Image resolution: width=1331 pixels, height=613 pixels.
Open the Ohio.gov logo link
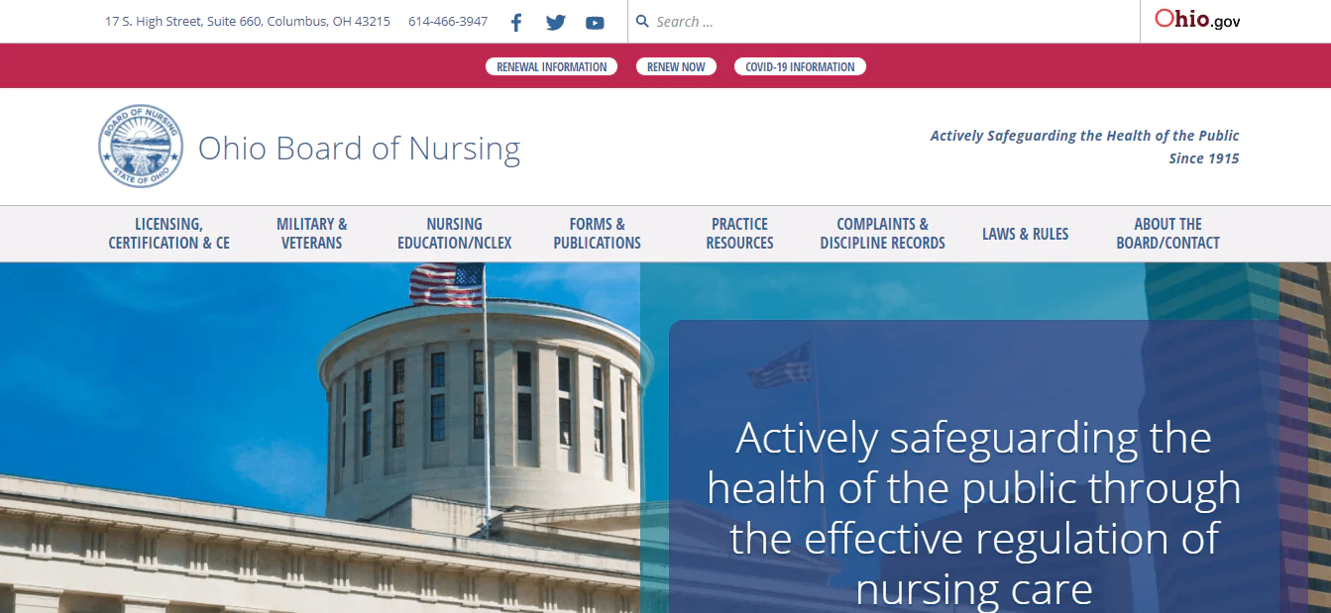[x=1197, y=19]
